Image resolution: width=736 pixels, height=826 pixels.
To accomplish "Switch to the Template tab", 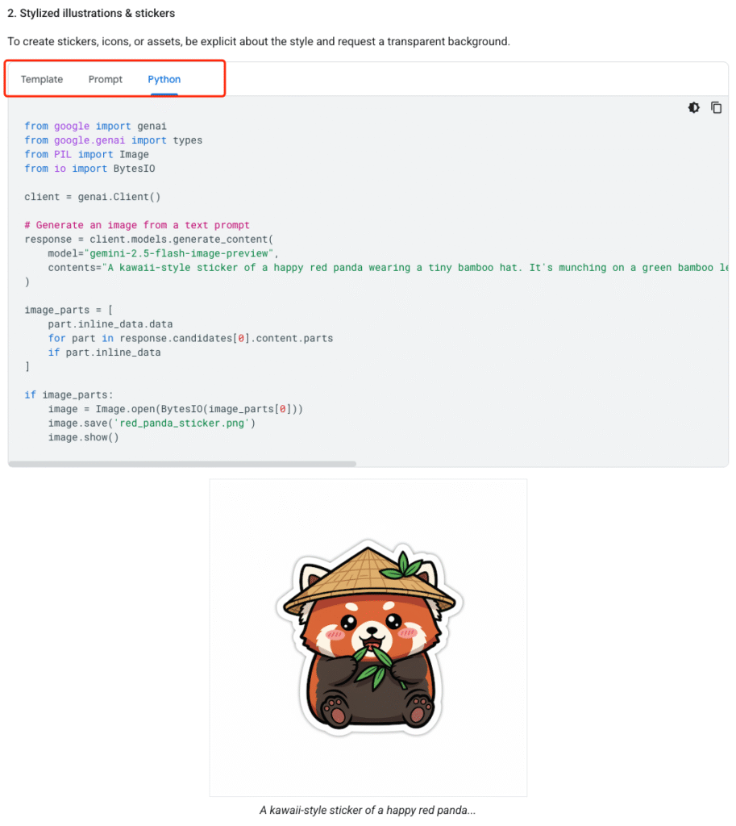I will pyautogui.click(x=42, y=79).
